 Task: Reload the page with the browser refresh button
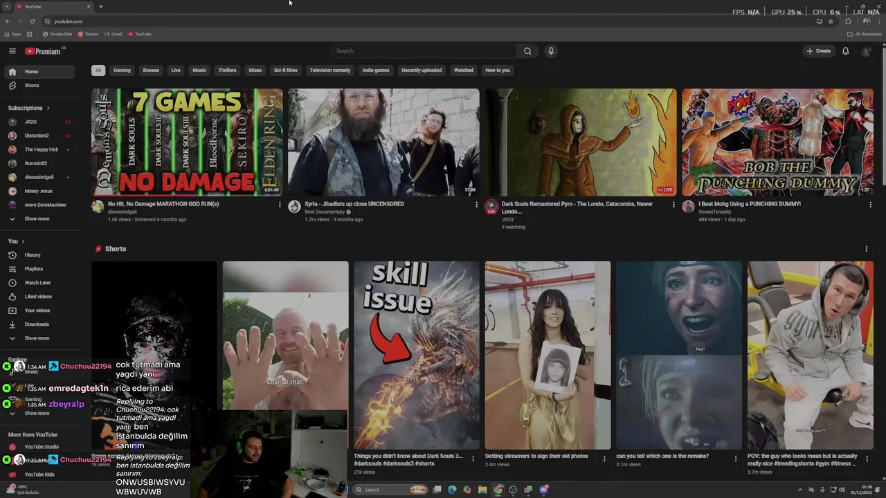(x=32, y=21)
